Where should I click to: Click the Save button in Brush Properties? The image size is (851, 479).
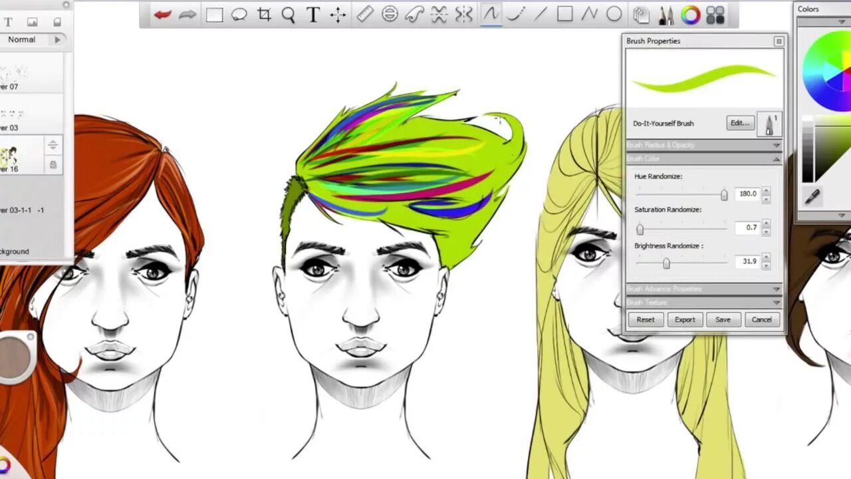click(723, 319)
